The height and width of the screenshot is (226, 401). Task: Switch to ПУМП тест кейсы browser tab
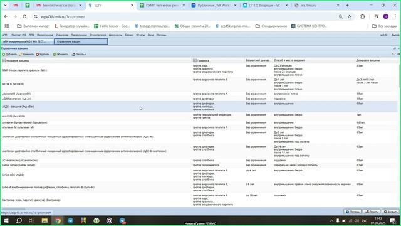click(x=162, y=5)
